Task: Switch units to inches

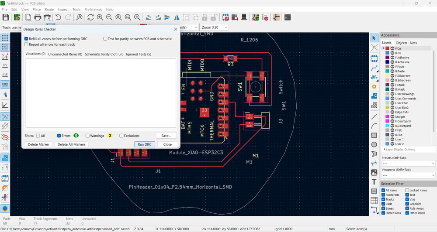Action: pyautogui.click(x=5, y=65)
